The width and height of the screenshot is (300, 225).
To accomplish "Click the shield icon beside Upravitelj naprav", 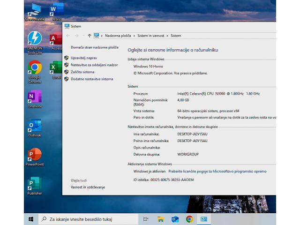I will (67, 58).
